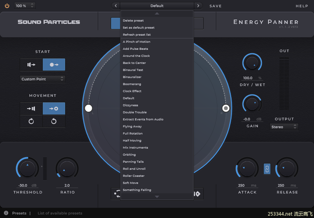Screen dimensions: 314x218
Task: Go to next preset arrow
Action: (x=198, y=6)
